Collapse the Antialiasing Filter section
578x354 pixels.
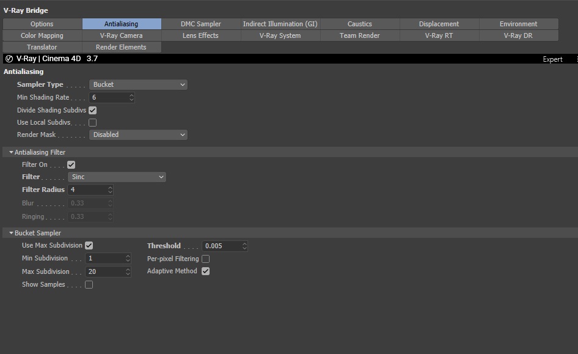coord(11,152)
